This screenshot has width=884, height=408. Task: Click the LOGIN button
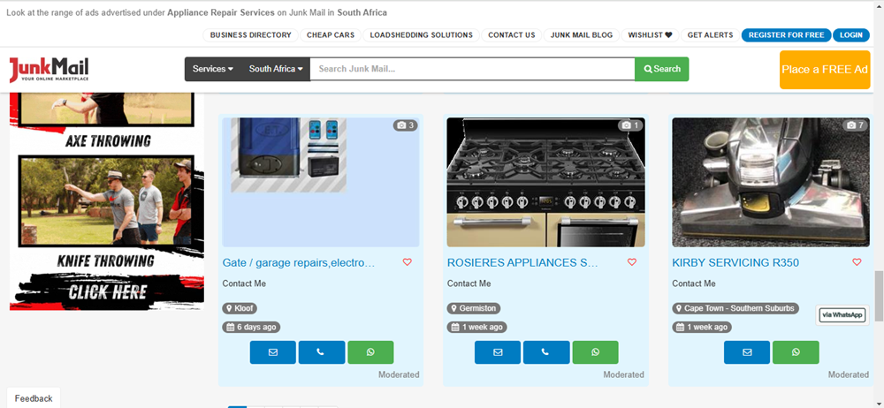click(850, 35)
